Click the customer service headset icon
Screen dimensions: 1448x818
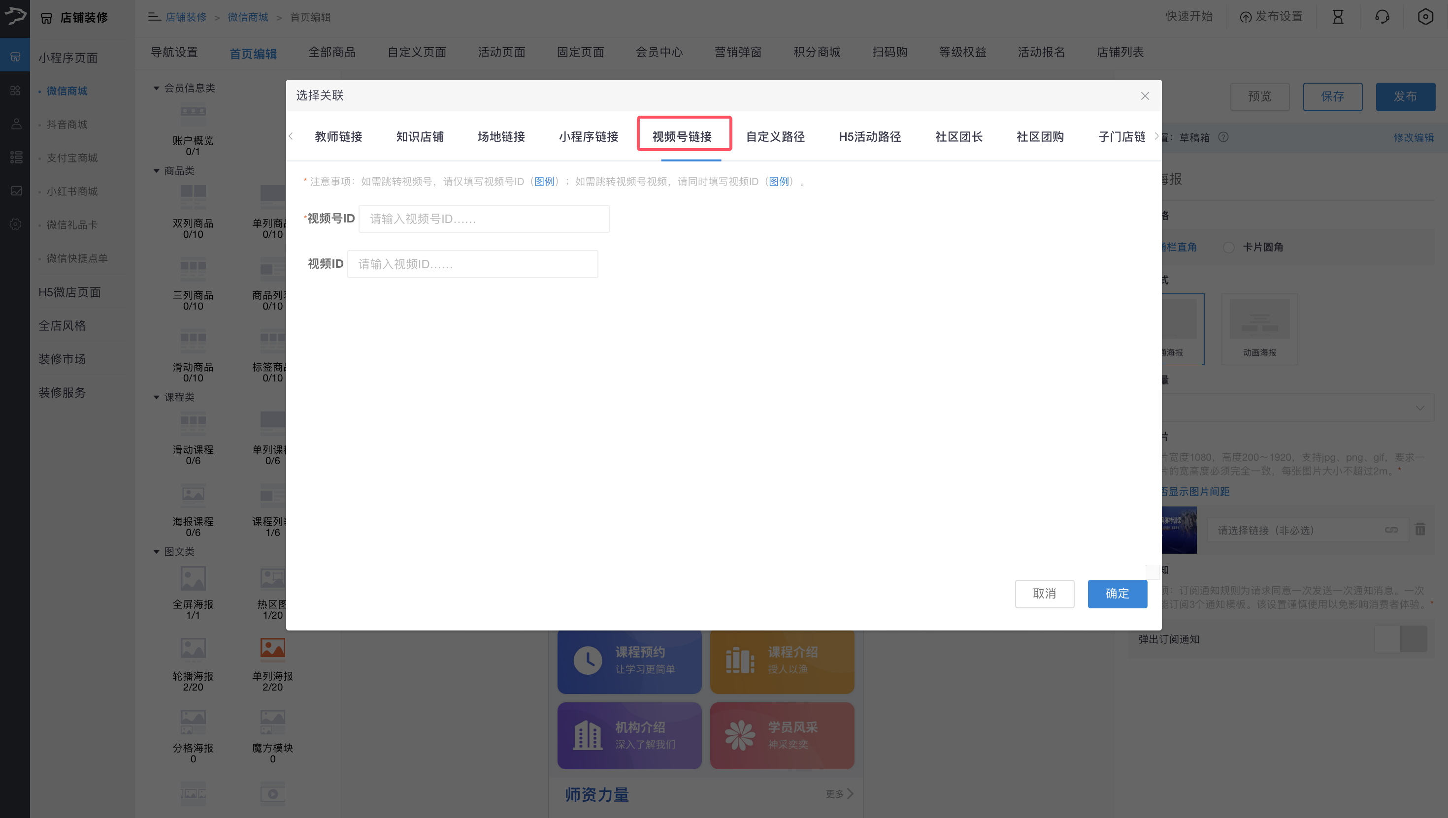[1382, 16]
